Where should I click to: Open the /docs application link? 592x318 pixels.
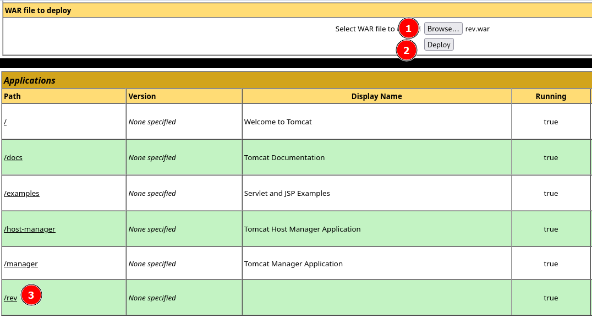13,157
